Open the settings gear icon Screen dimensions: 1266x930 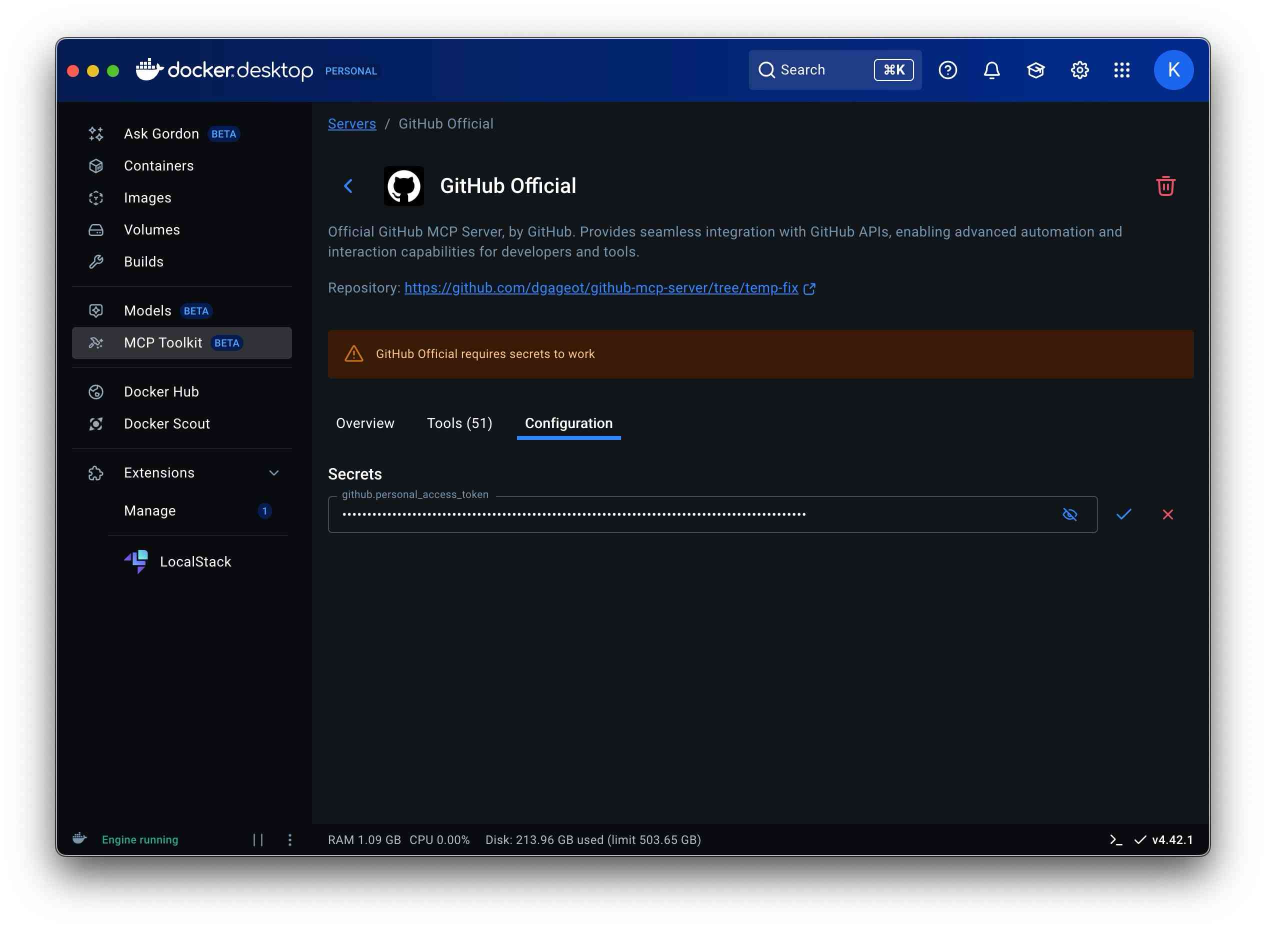(1079, 70)
